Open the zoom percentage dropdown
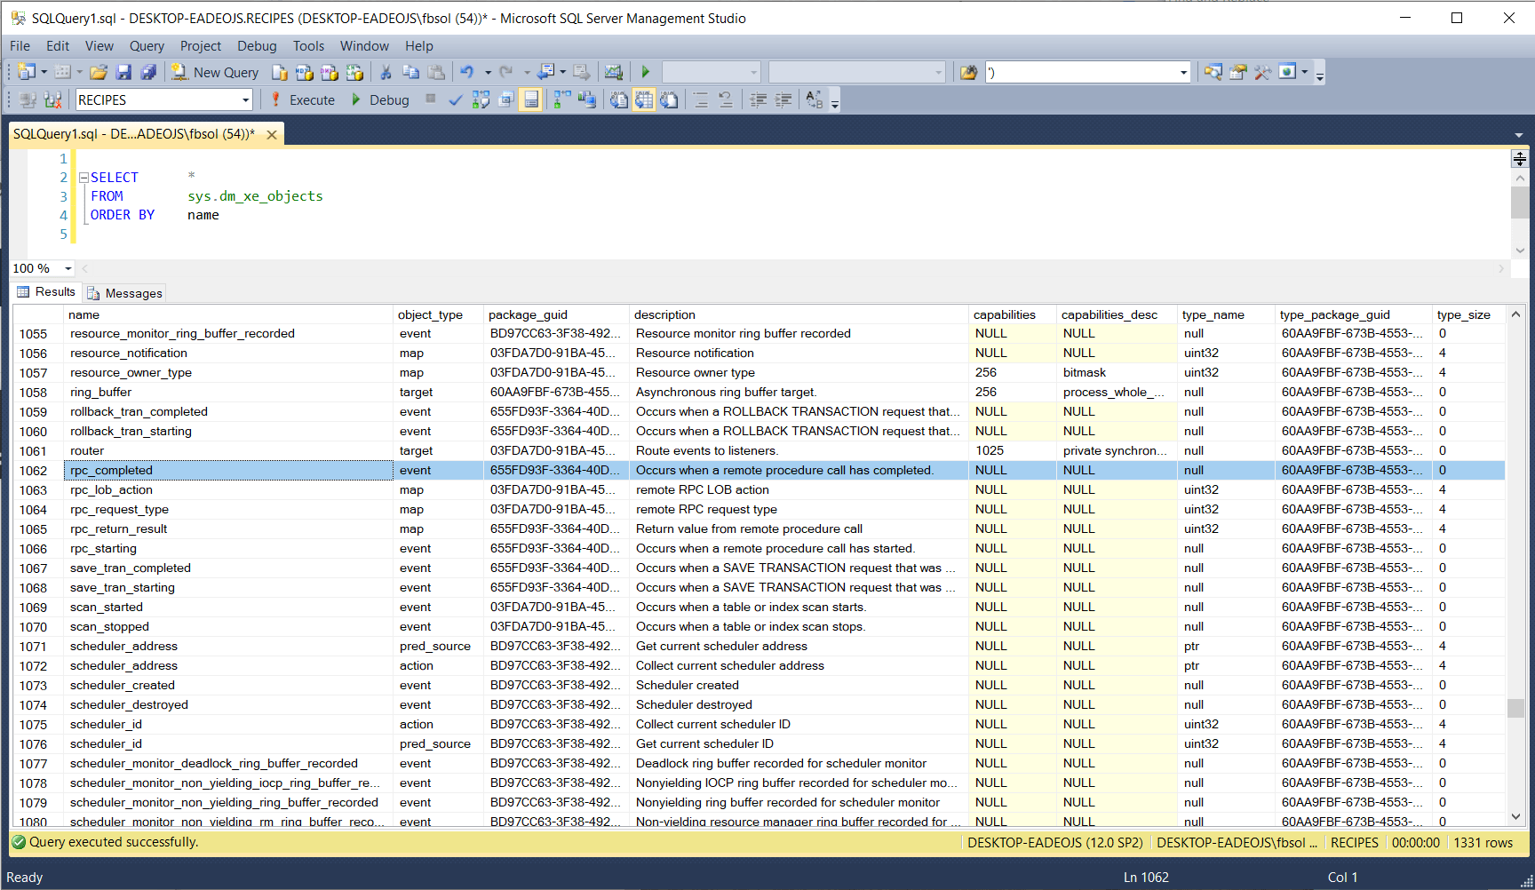 [68, 268]
